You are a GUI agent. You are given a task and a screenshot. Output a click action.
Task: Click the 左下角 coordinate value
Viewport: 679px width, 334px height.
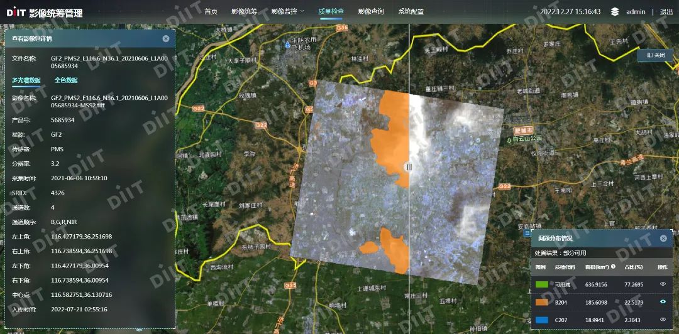(x=80, y=266)
